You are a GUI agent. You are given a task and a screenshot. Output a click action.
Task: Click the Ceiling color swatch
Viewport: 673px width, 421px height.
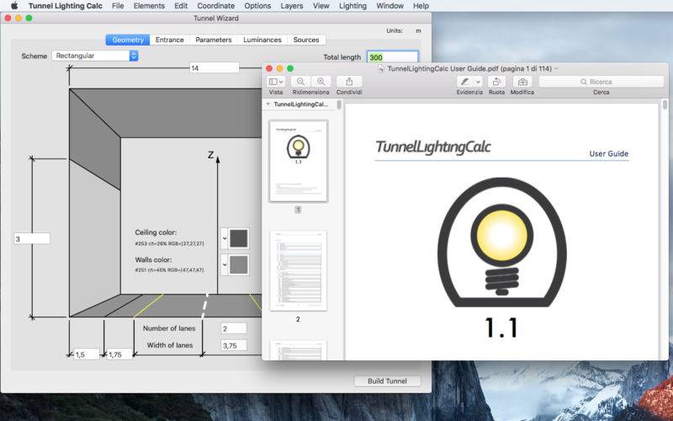[x=239, y=238]
